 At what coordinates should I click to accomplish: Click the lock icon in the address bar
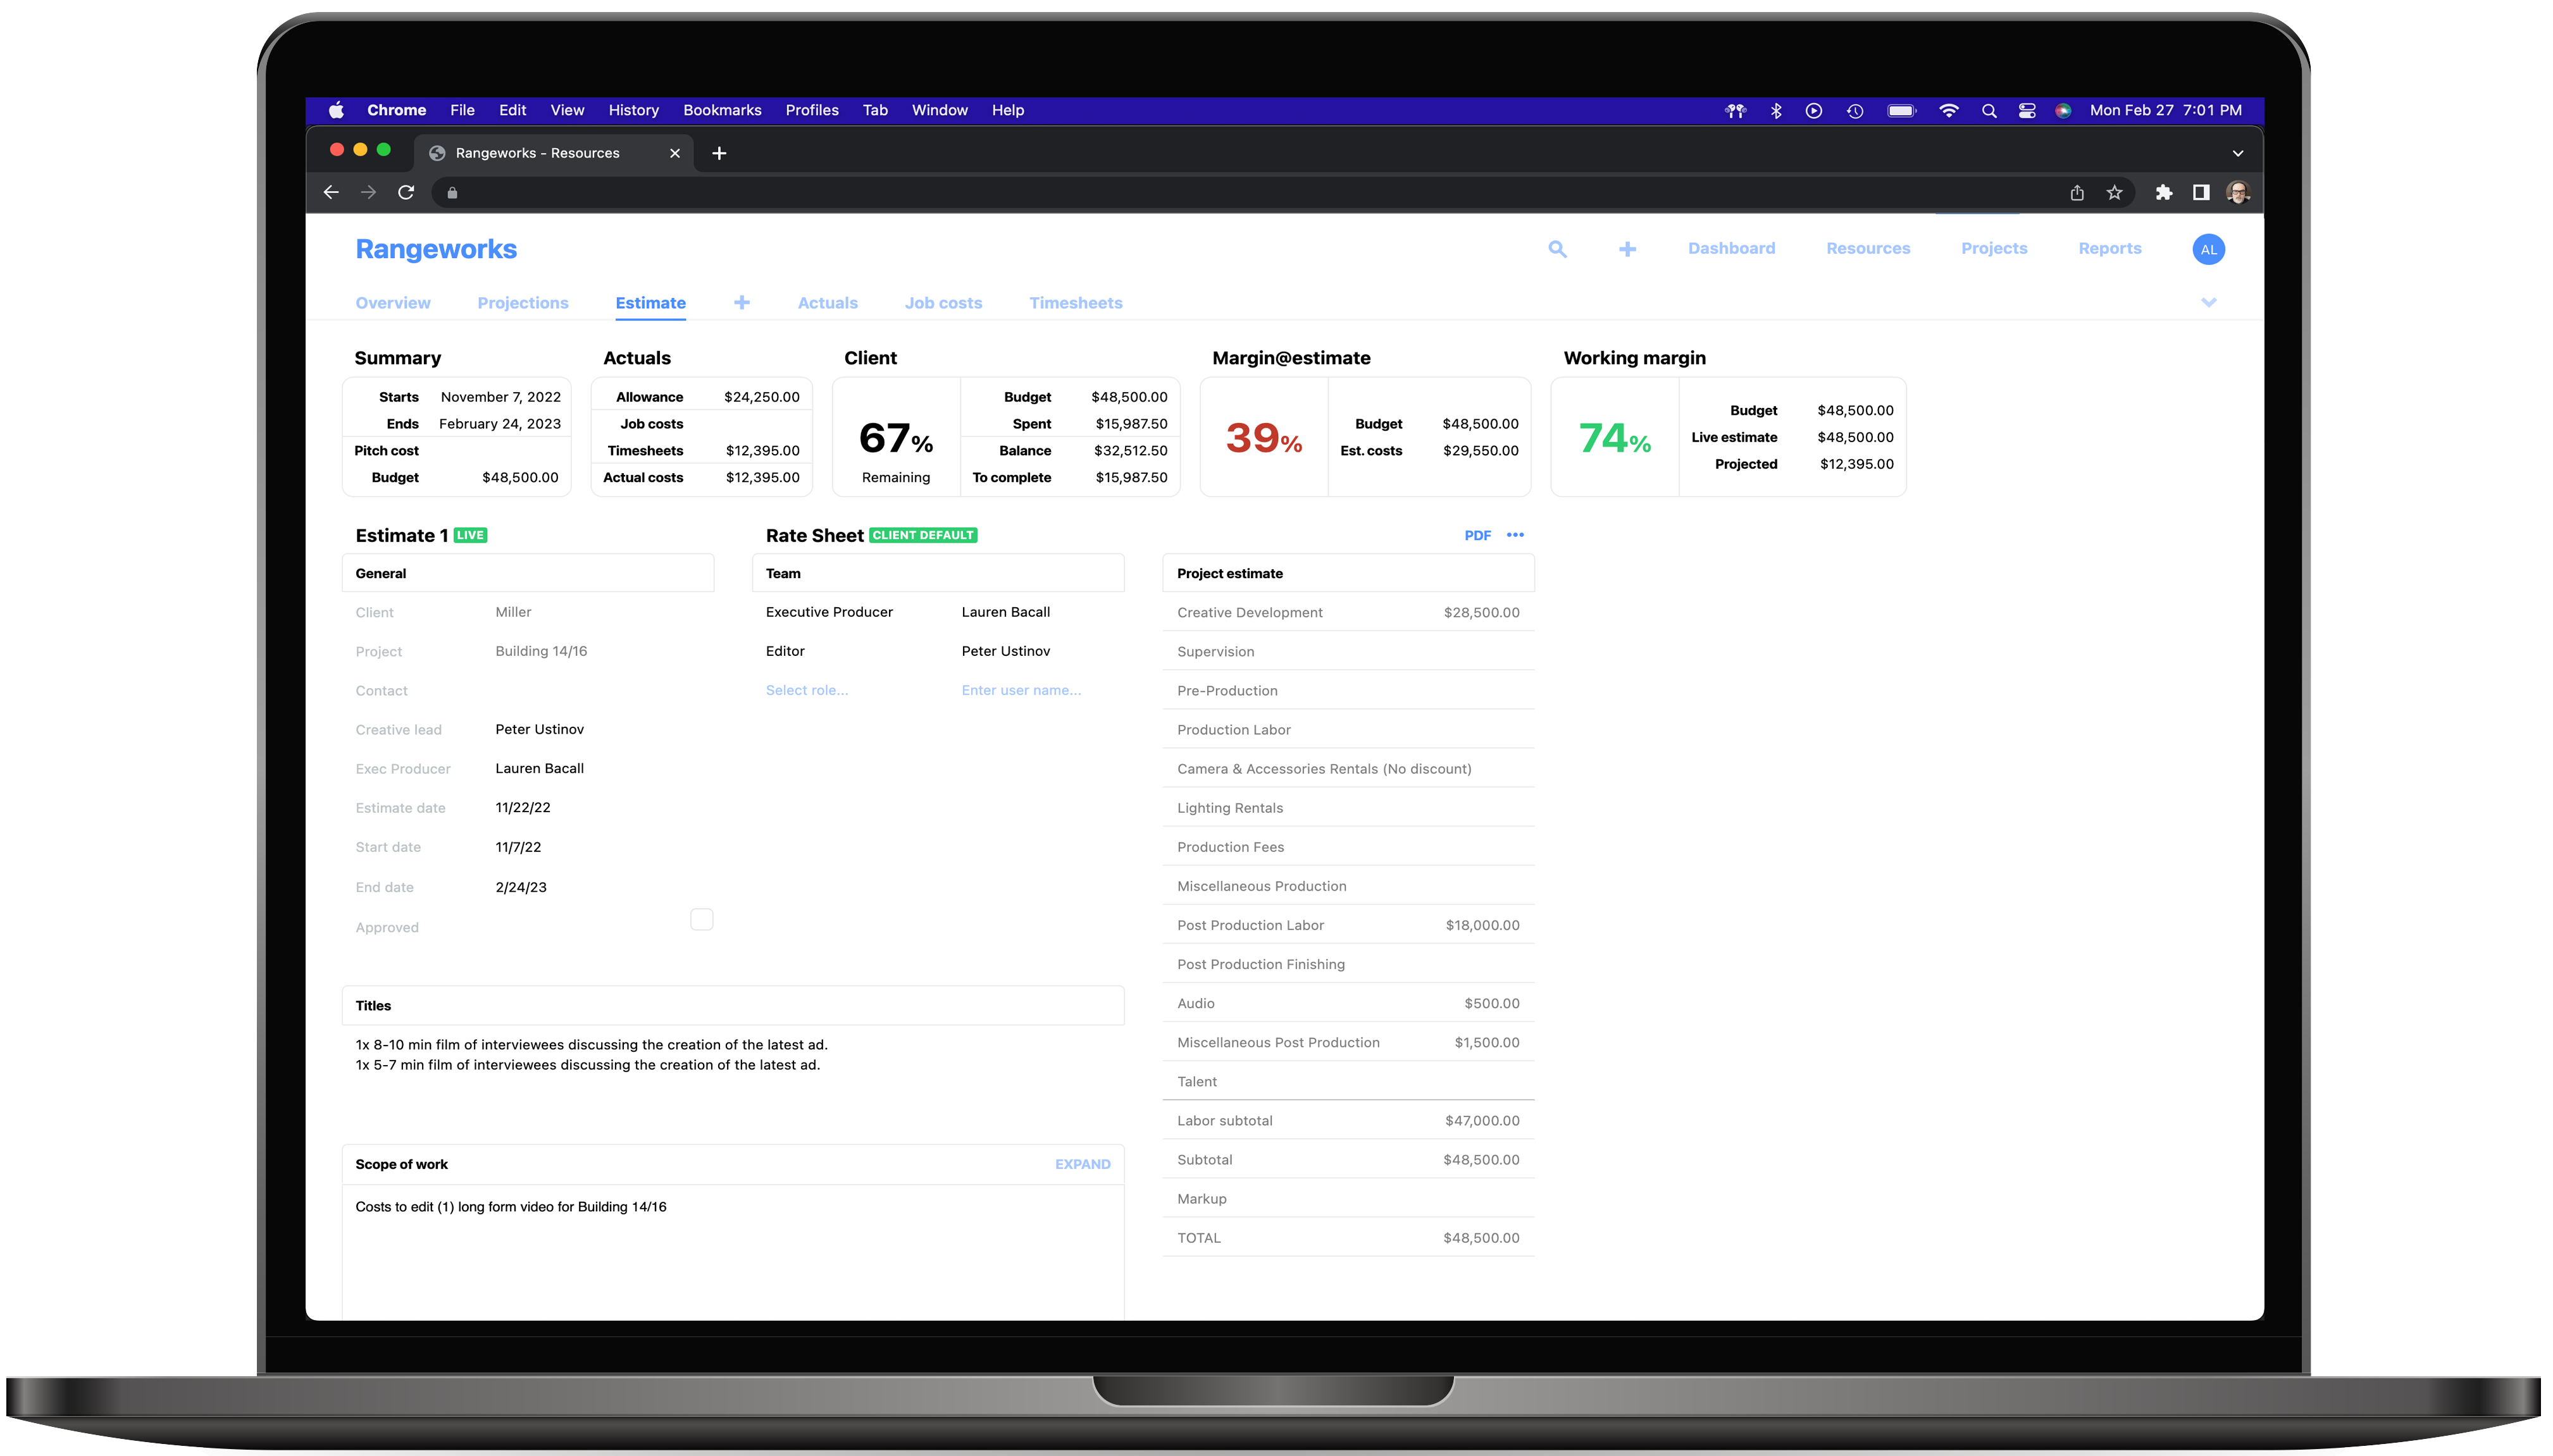(452, 193)
